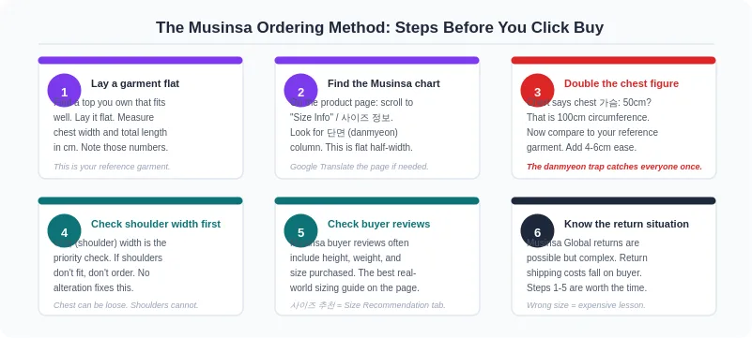Select the 'Find the Musinsa chart' heading
This screenshot has height=338, width=752.
(x=384, y=83)
